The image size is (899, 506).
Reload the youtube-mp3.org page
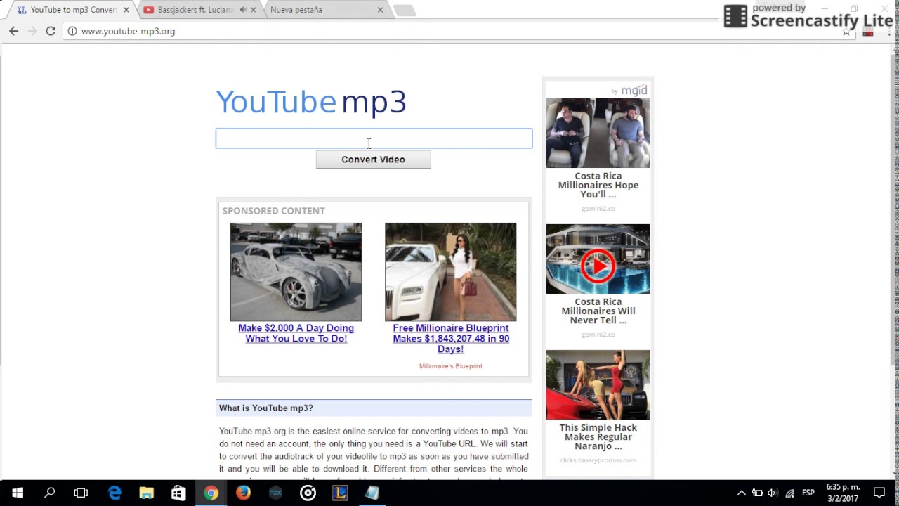click(51, 31)
